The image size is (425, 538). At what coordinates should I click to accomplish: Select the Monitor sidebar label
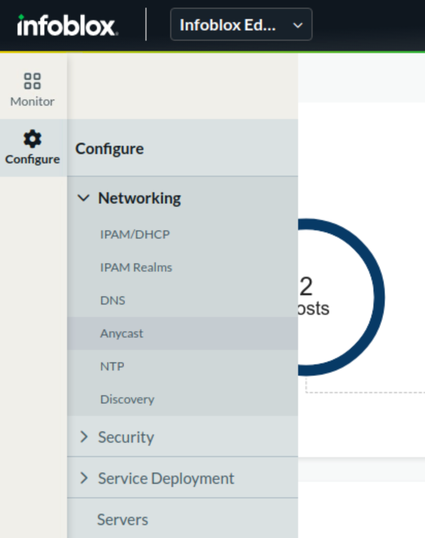[32, 102]
